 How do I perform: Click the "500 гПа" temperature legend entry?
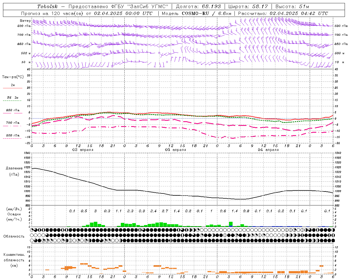point(13,135)
